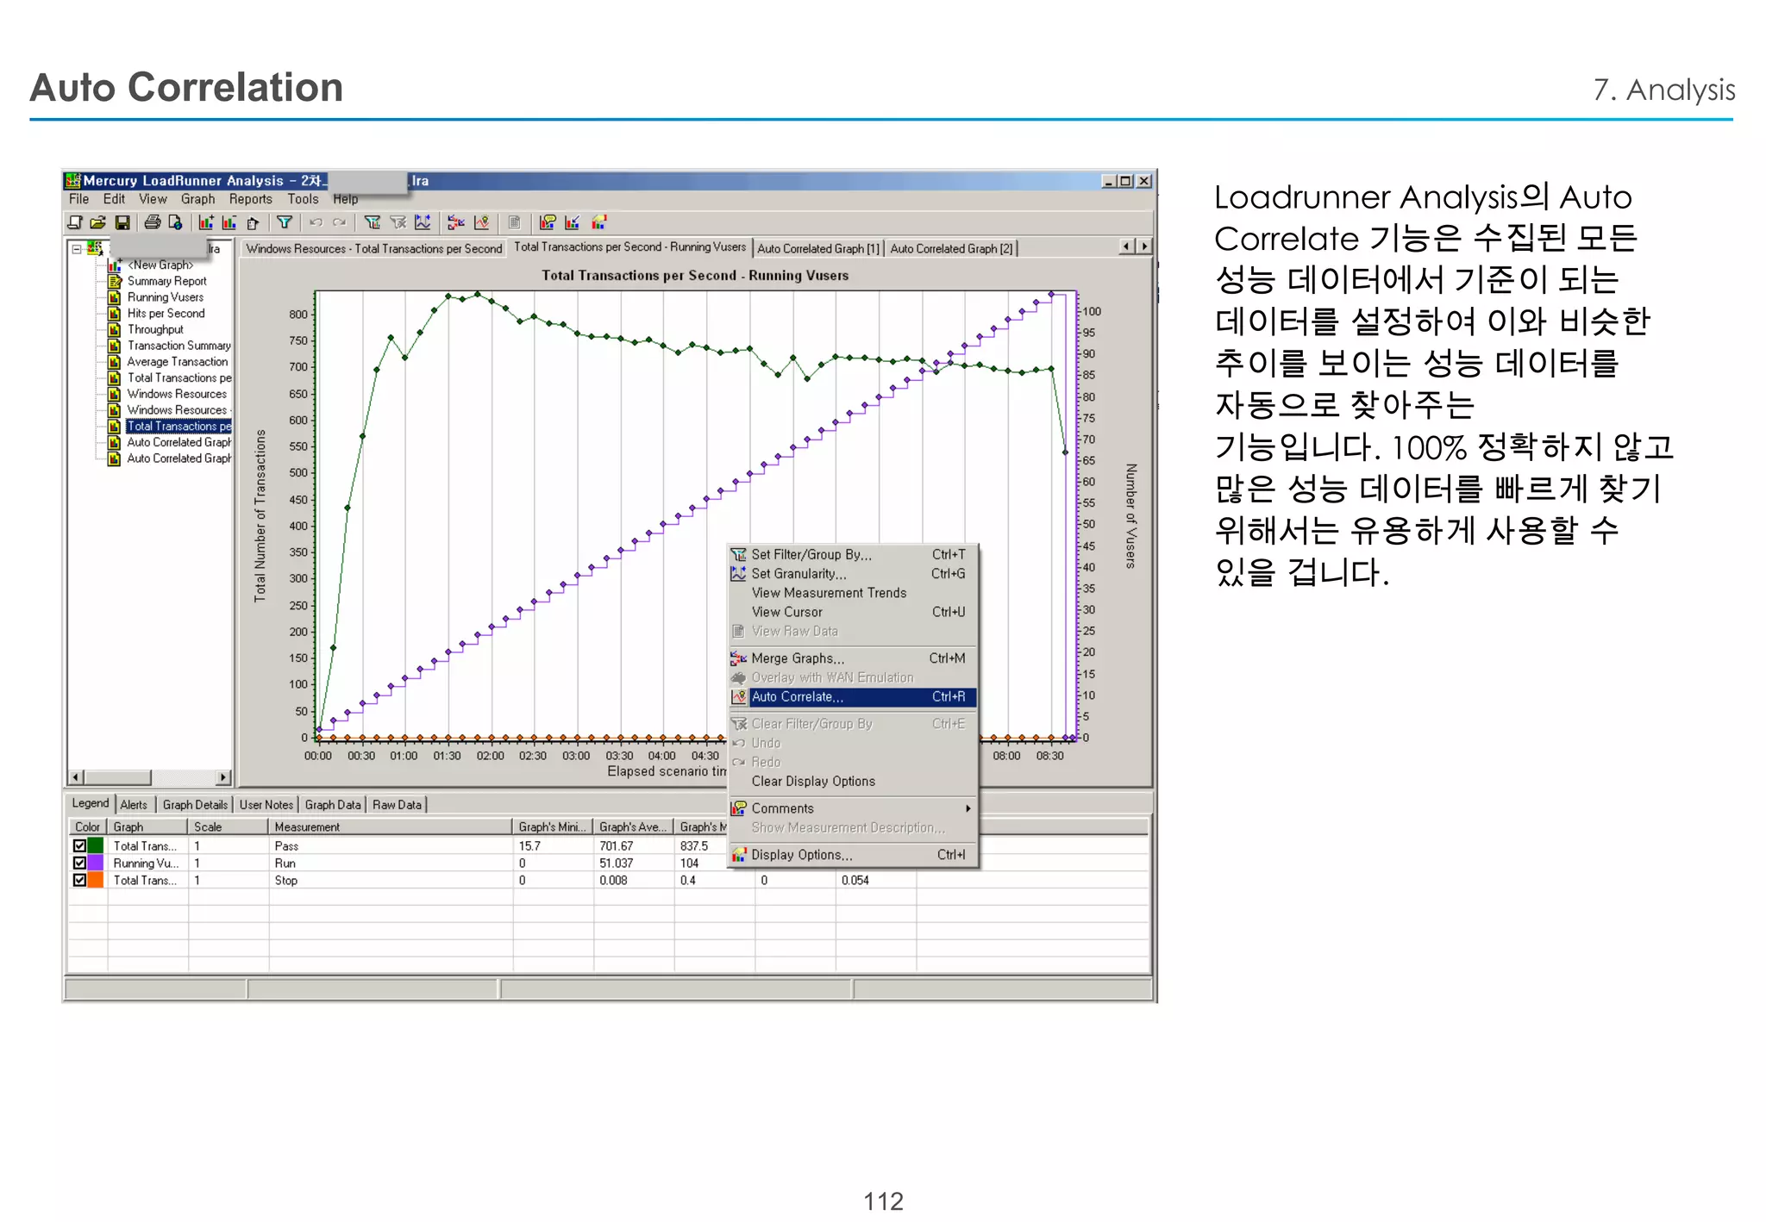
Task: Click the Set Granularity toolbar icon
Action: coord(423,222)
